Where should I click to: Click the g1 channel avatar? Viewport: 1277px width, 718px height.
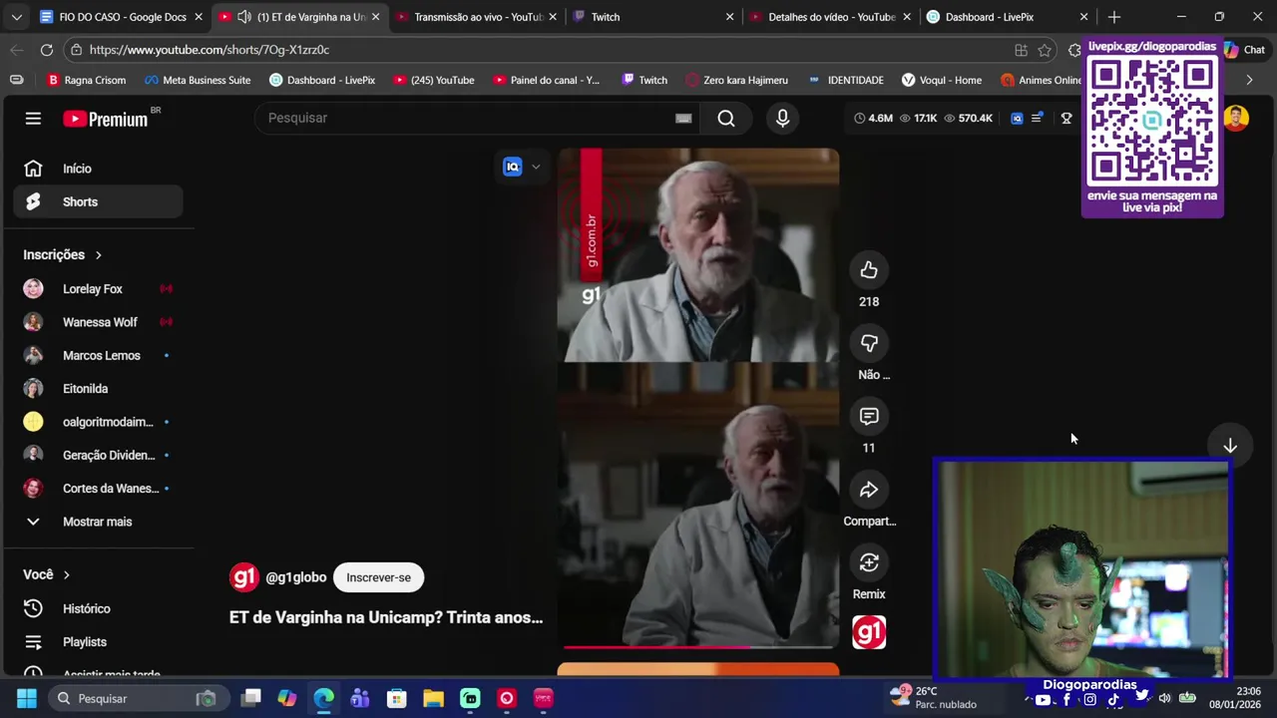click(x=244, y=577)
